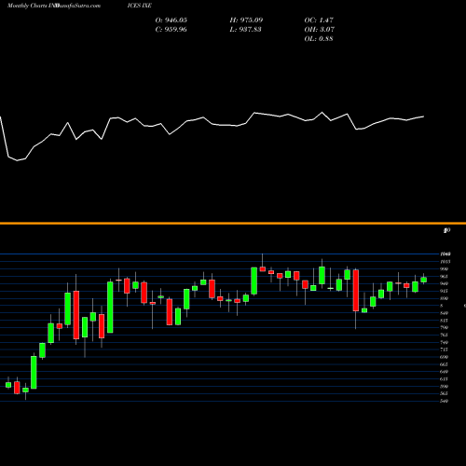Select the low value L: 937.83
This screenshot has height=466, width=466.
(246, 30)
